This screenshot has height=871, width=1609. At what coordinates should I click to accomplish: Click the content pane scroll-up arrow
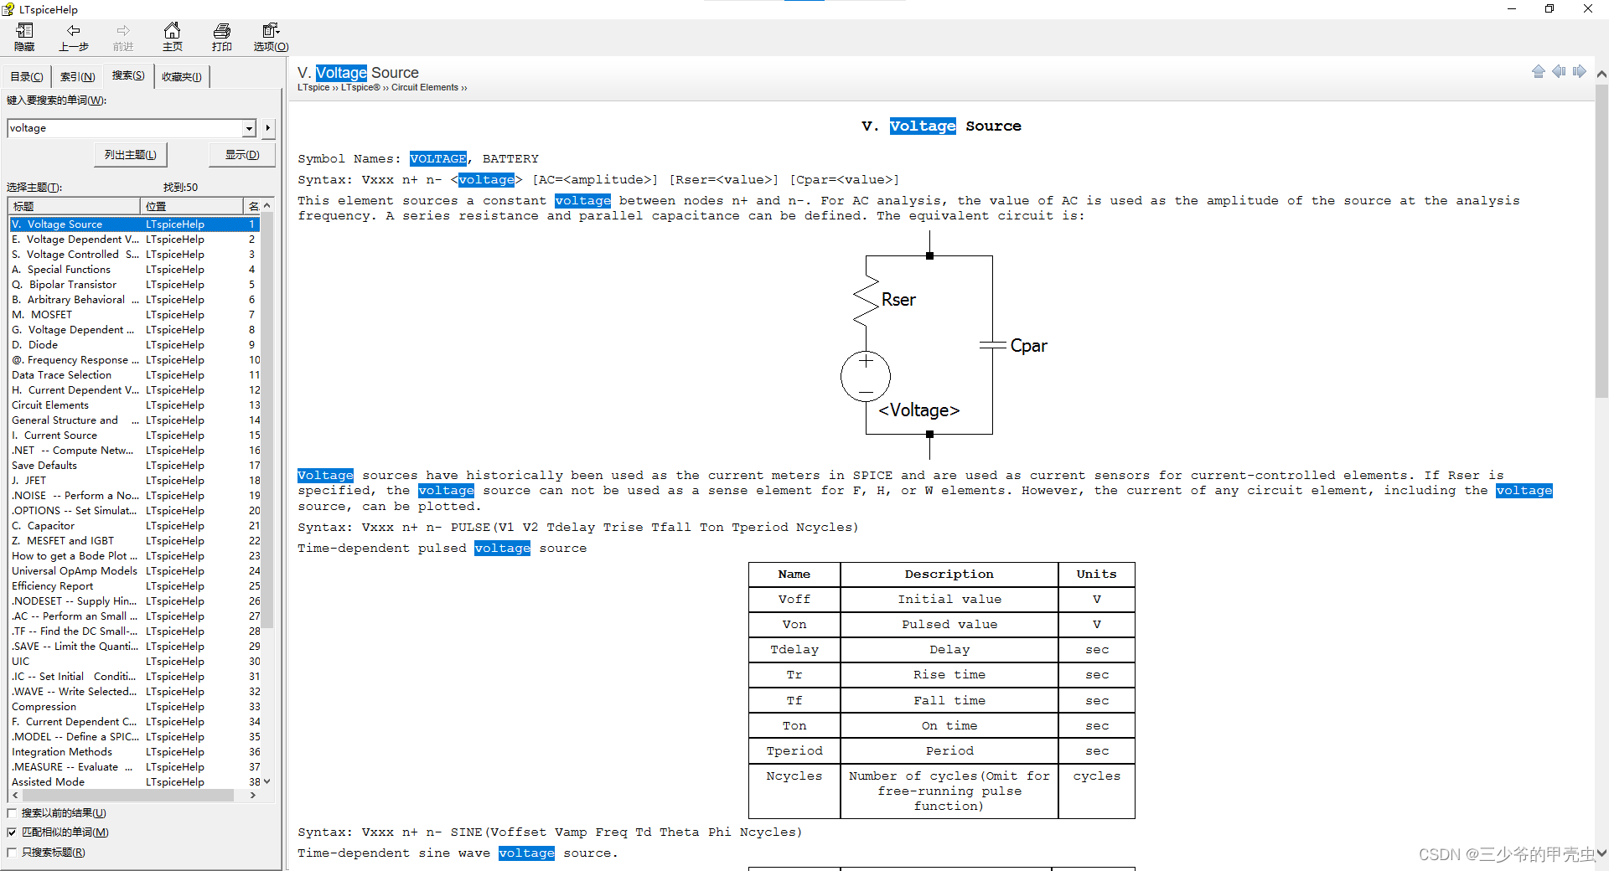coord(1601,74)
